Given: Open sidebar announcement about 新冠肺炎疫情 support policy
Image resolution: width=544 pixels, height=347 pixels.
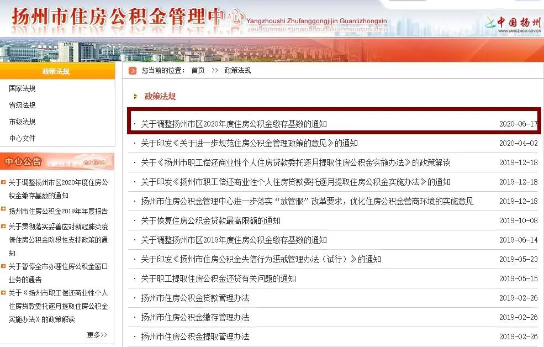Looking at the screenshot, I should pos(58,239).
